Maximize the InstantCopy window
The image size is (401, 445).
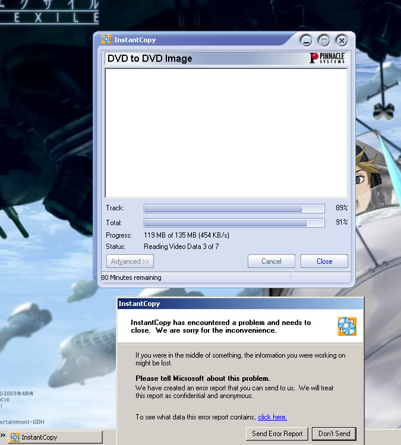coord(324,40)
